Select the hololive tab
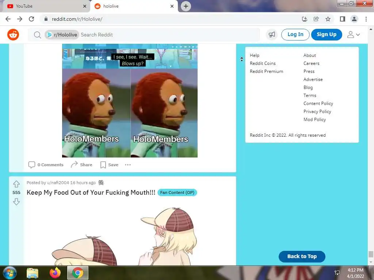Viewport: 374px width, 280px height. (134, 6)
